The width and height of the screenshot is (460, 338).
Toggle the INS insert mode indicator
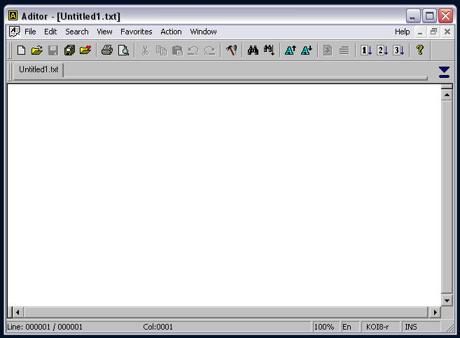[420, 327]
